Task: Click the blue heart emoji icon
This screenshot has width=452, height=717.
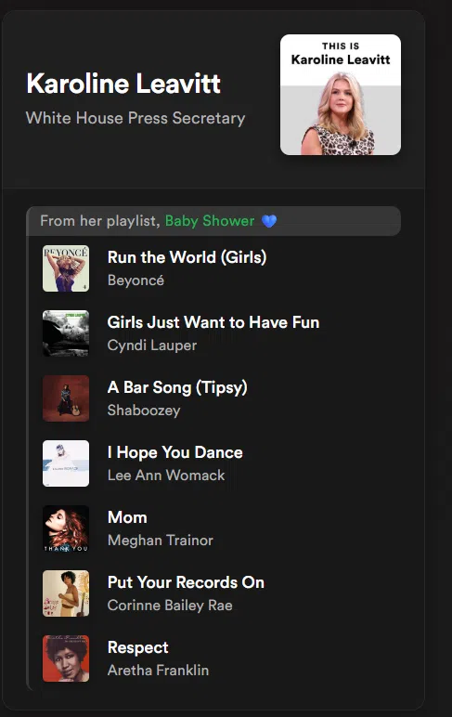Action: [x=269, y=221]
